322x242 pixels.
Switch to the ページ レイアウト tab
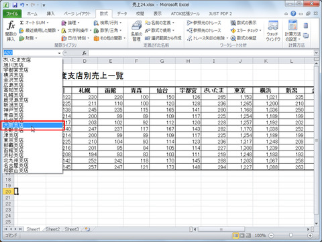pyautogui.click(x=77, y=13)
